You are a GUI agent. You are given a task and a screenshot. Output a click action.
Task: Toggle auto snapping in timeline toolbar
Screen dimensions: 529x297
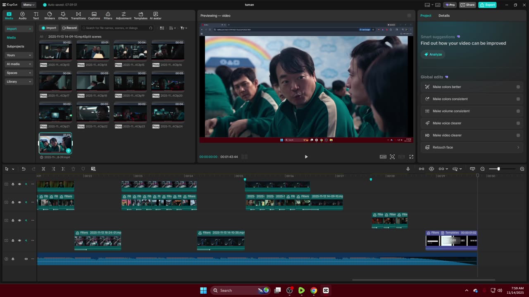click(x=431, y=169)
